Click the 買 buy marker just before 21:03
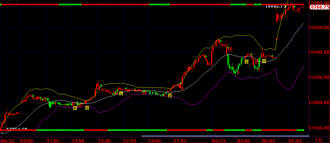Viewport: 330px width, 143px height. (169, 95)
